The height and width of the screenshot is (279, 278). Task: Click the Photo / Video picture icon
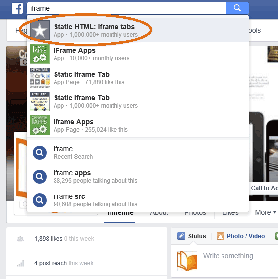(x=220, y=236)
